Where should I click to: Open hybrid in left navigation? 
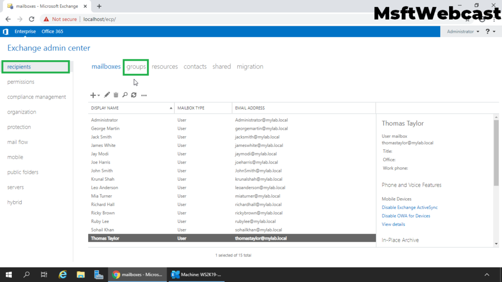pyautogui.click(x=15, y=202)
